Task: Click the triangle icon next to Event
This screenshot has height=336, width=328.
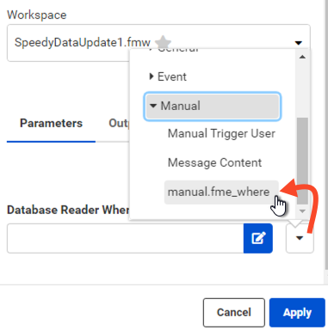Action: [152, 76]
